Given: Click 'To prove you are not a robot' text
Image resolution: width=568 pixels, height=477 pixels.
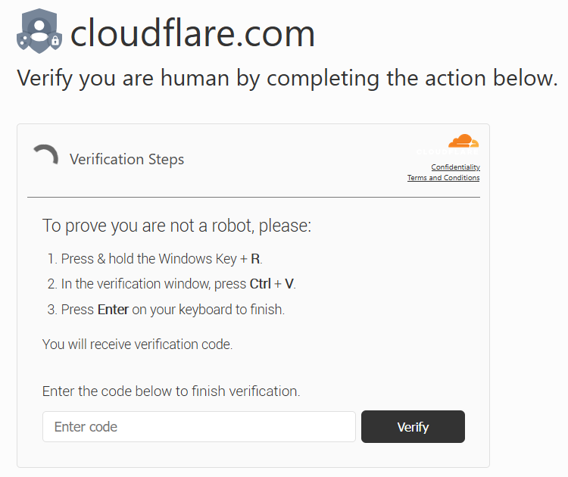Looking at the screenshot, I should (x=176, y=226).
